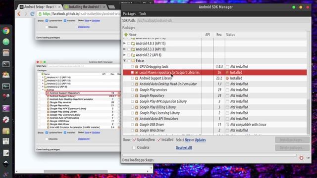Click the secure lock icon in address bar

[x=40, y=14]
